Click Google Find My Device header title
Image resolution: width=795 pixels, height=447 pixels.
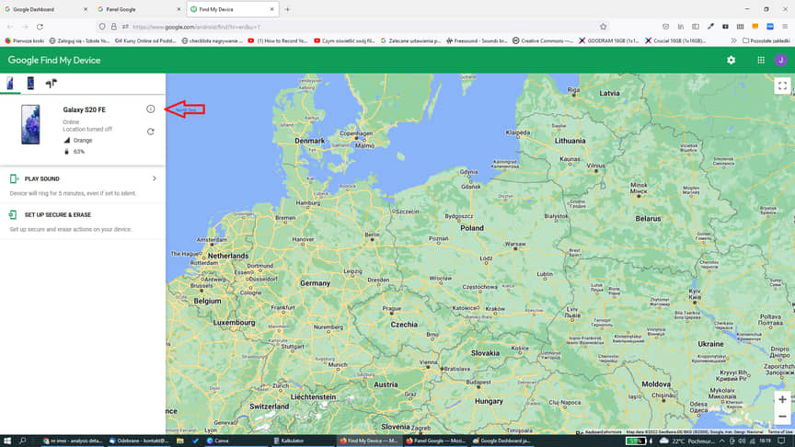tap(54, 61)
